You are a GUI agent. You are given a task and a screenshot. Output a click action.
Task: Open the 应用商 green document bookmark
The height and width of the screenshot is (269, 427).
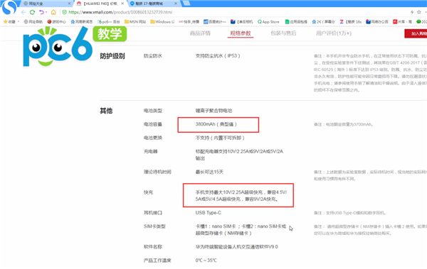296,22
